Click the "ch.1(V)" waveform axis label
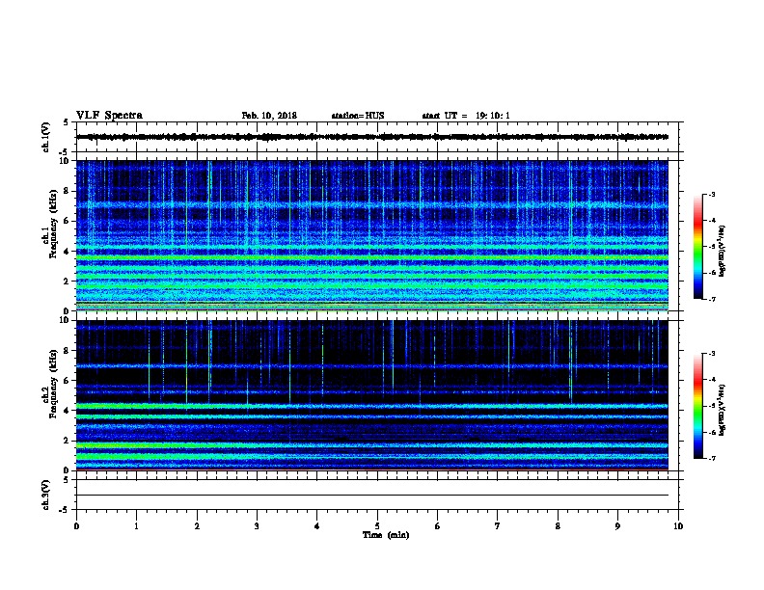Screen dimensions: 764x590 [46, 137]
